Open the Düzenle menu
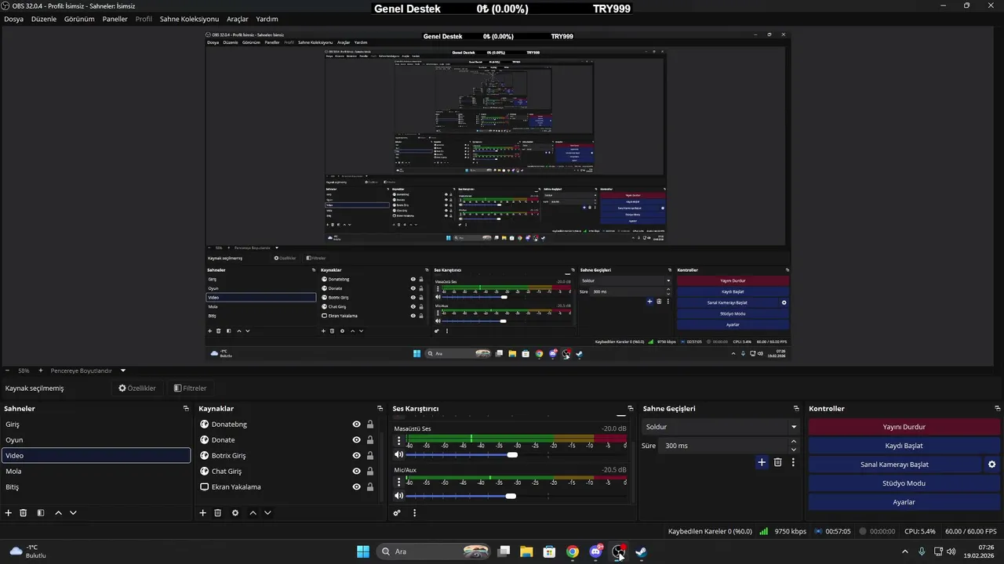Viewport: 1004px width, 564px height. [44, 19]
